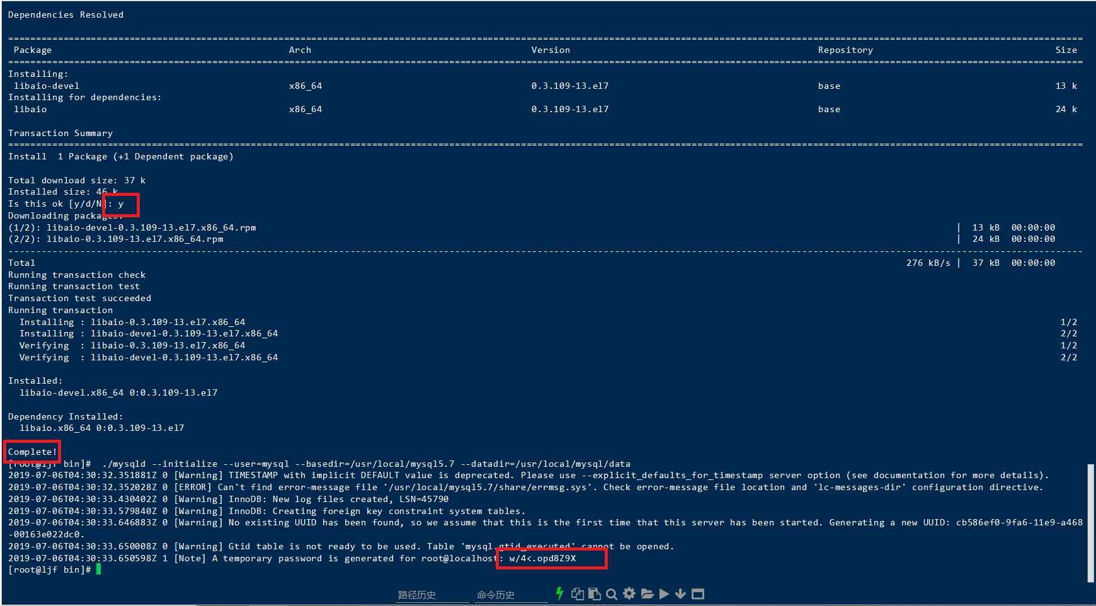
Task: Click 'Dependency Installed:' line
Action: click(x=66, y=416)
